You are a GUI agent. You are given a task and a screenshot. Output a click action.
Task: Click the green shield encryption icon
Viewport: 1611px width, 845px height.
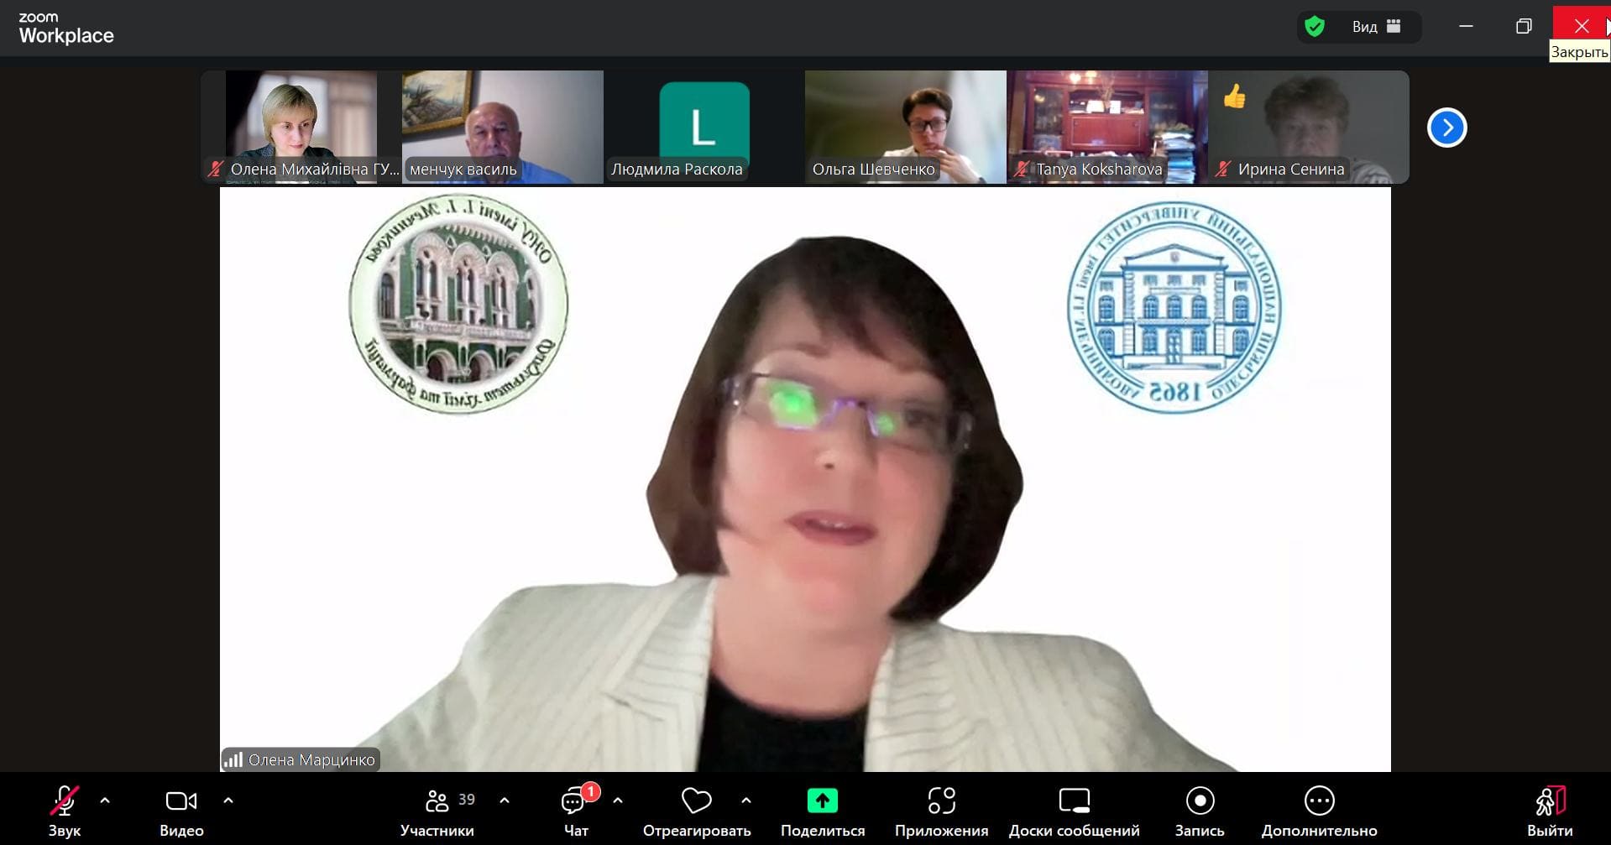coord(1315,27)
